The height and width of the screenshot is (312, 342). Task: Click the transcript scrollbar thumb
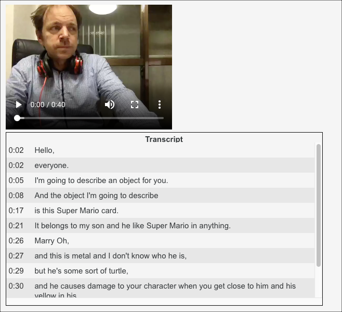coord(319,205)
